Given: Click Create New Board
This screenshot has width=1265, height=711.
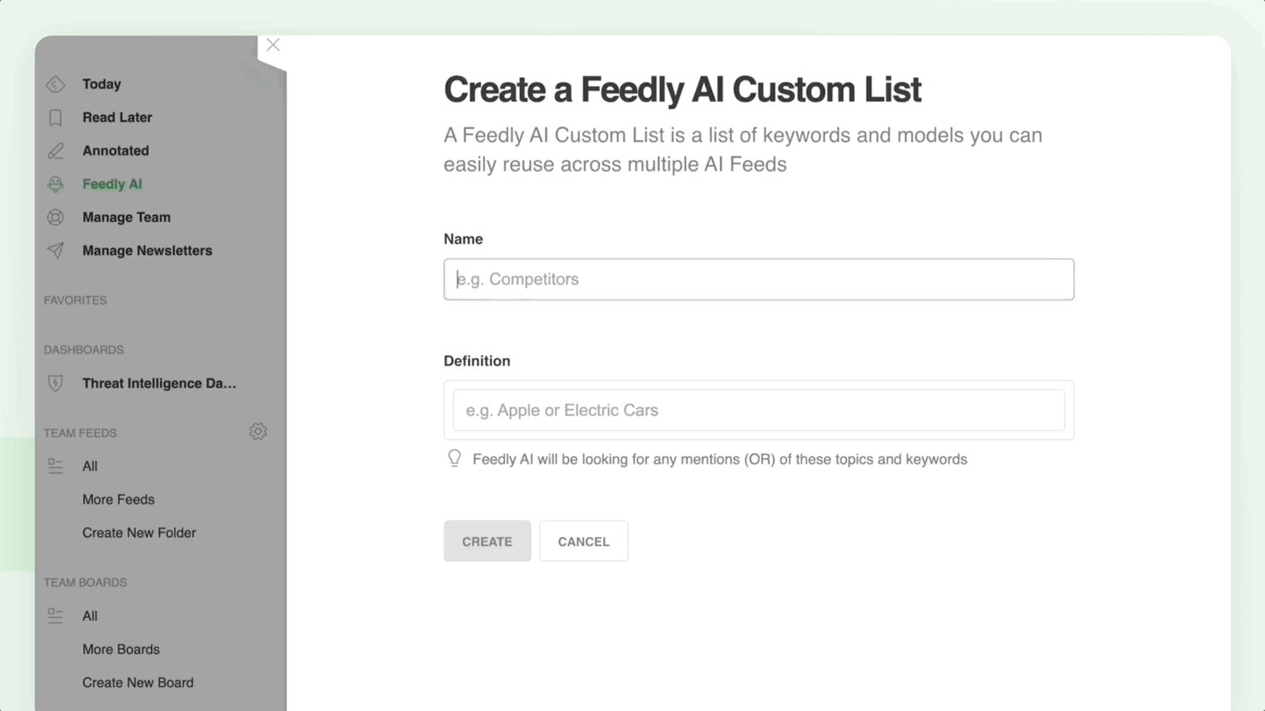Looking at the screenshot, I should point(138,682).
